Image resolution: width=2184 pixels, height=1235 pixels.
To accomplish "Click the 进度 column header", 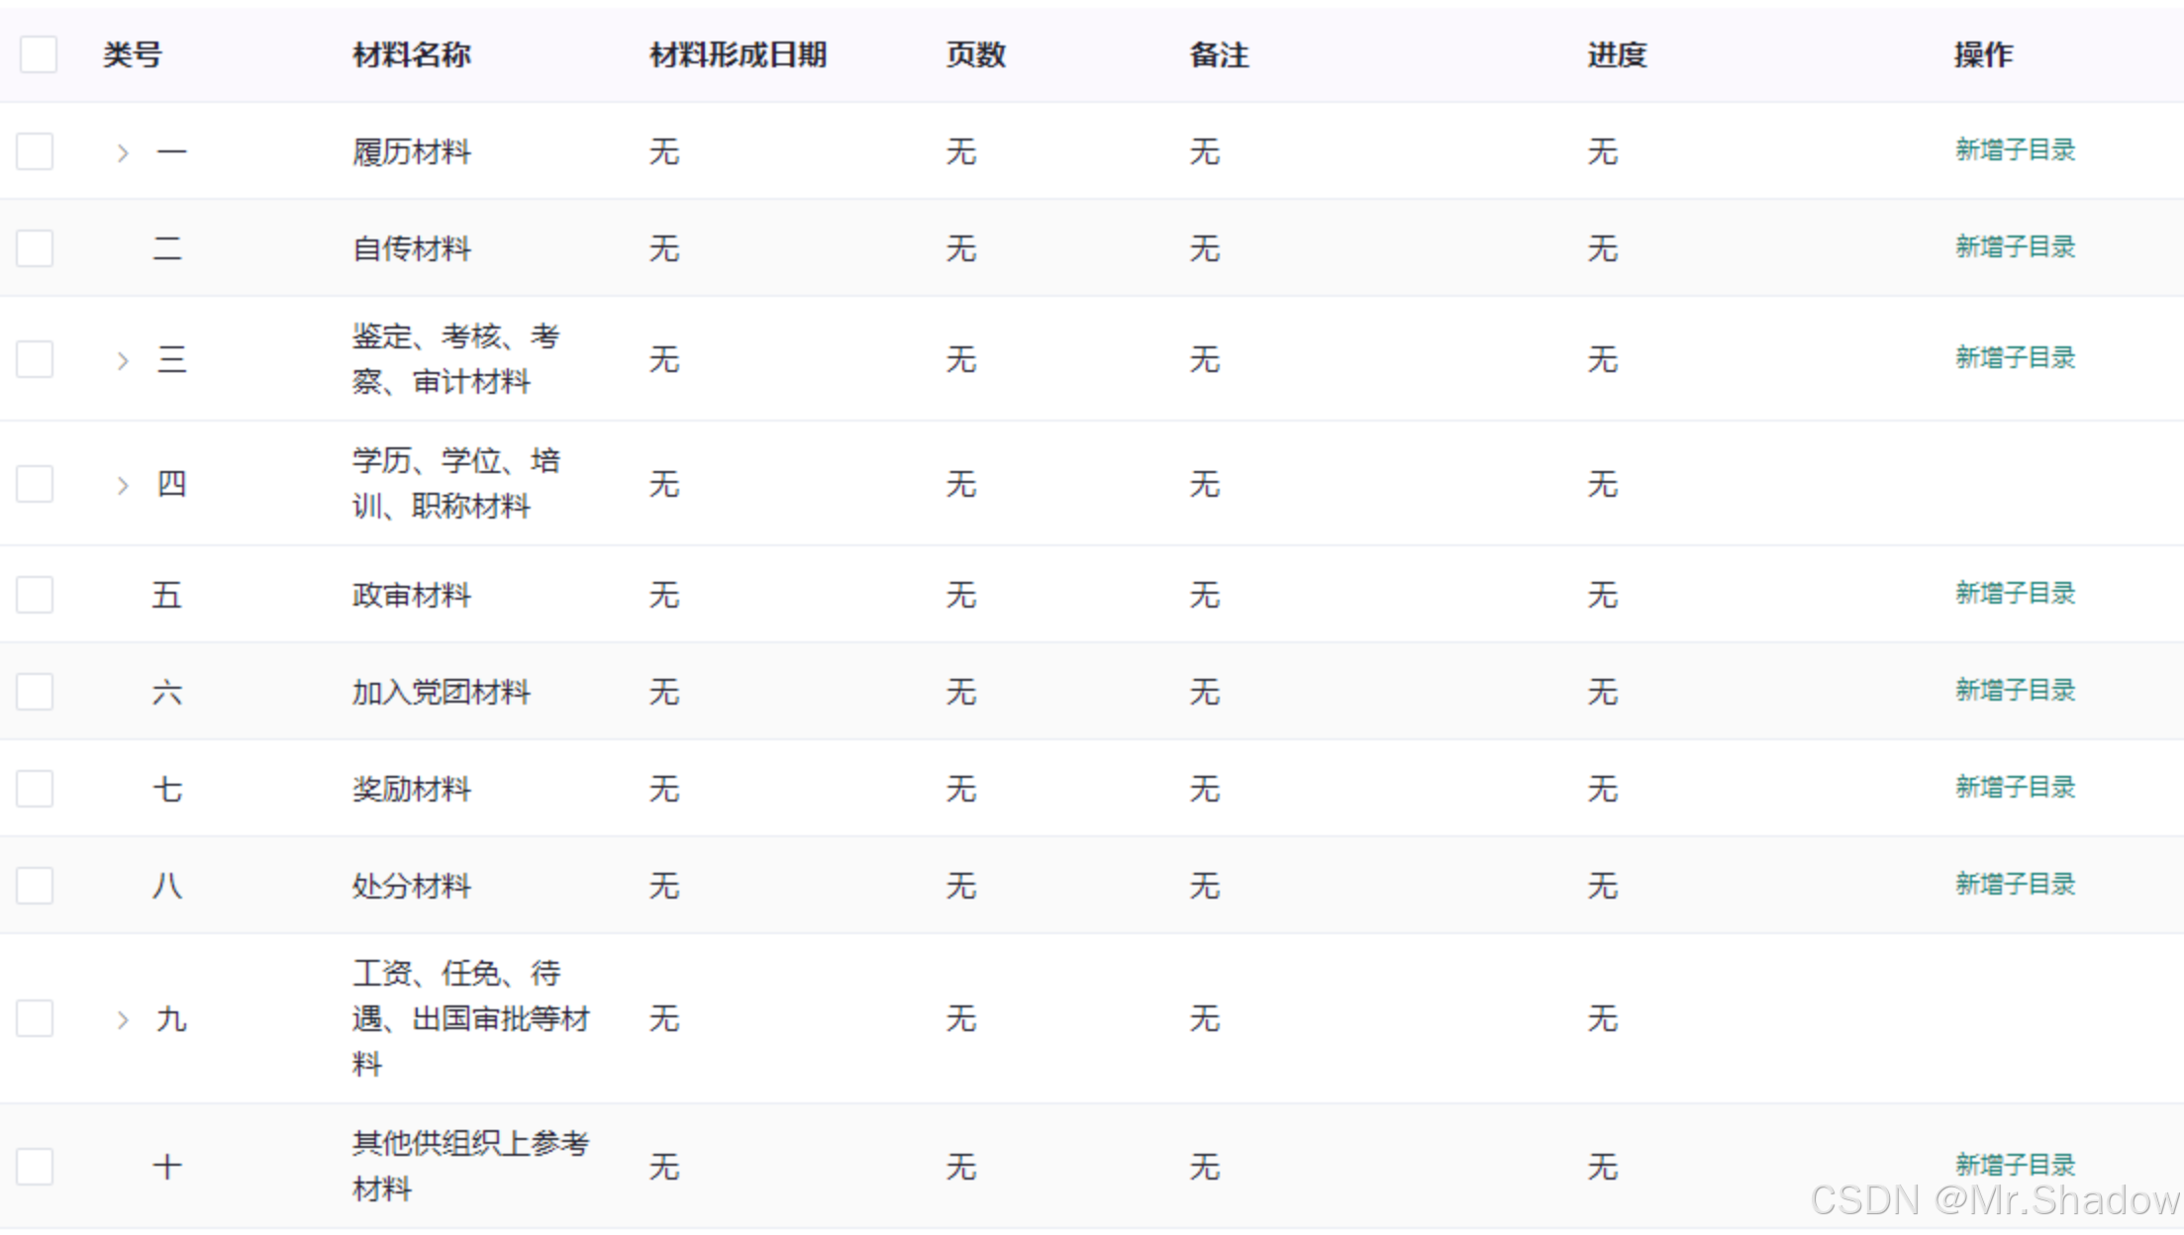I will pos(1617,54).
